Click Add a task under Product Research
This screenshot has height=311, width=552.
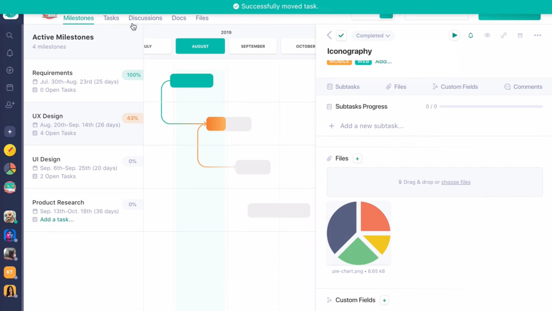(57, 219)
